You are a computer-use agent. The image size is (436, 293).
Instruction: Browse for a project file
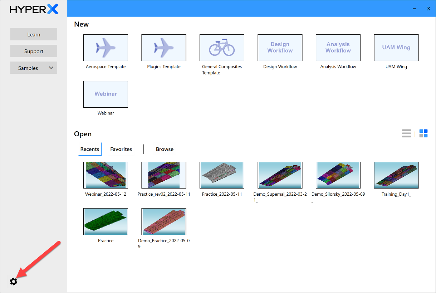point(165,149)
